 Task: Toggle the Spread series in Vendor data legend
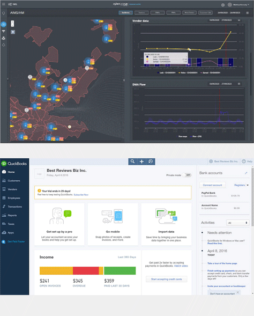[210, 73]
